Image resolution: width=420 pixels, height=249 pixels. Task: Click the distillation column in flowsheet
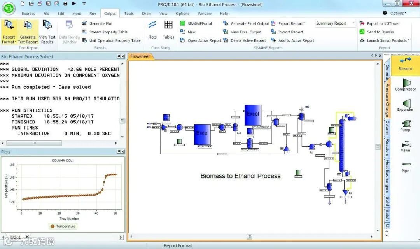(342, 146)
